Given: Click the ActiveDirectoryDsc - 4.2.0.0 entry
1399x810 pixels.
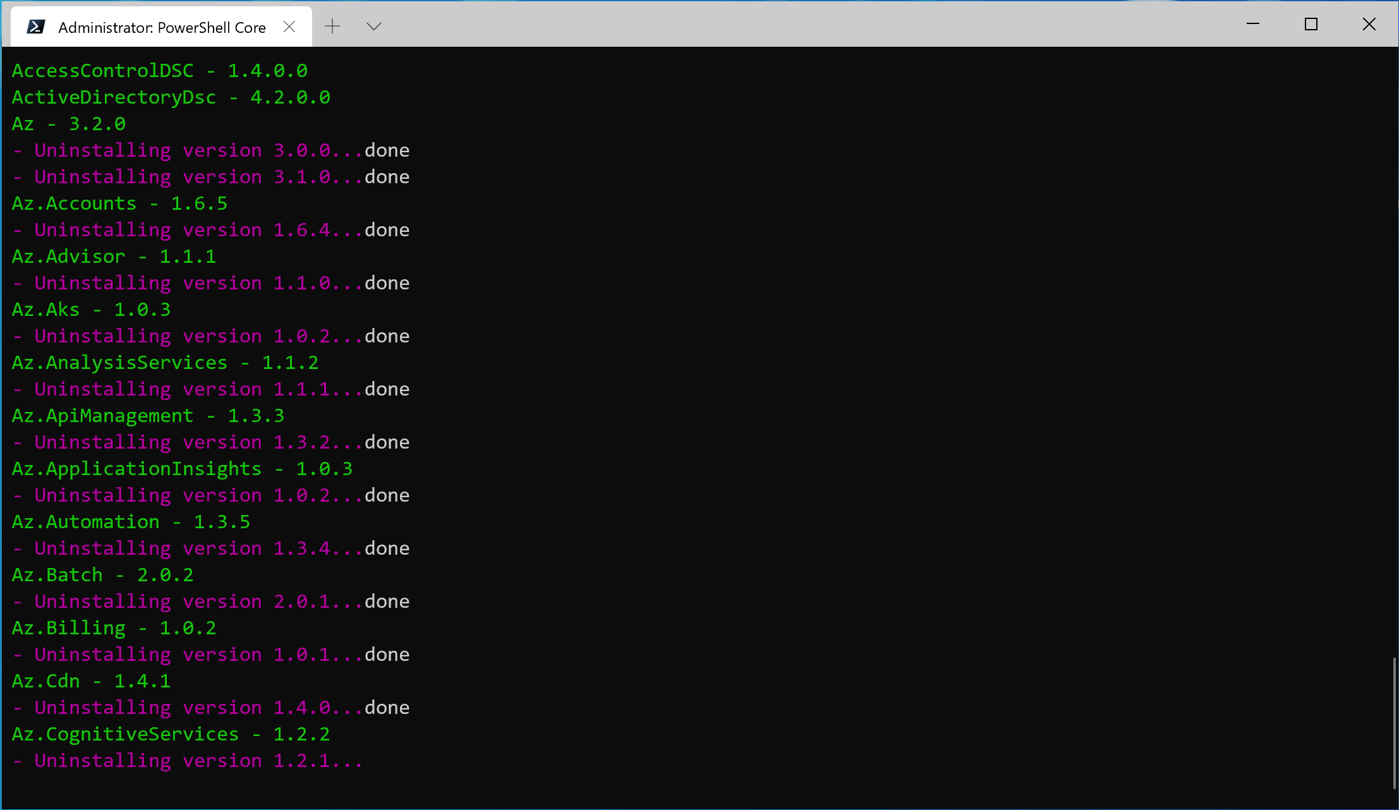Looking at the screenshot, I should pyautogui.click(x=171, y=97).
